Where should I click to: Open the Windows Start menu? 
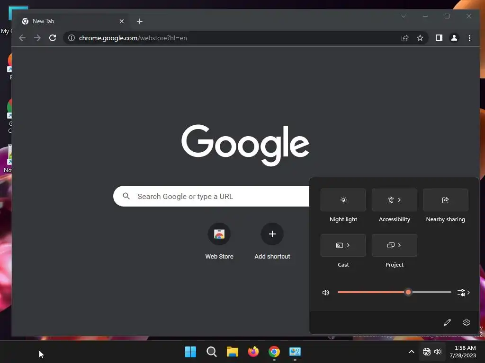click(x=190, y=352)
